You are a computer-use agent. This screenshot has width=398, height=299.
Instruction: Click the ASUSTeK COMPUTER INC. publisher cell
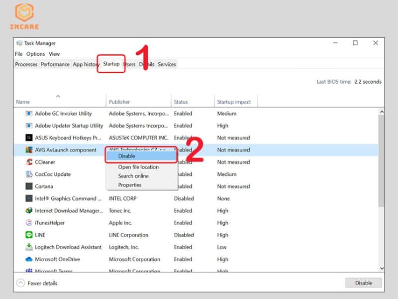[138, 138]
